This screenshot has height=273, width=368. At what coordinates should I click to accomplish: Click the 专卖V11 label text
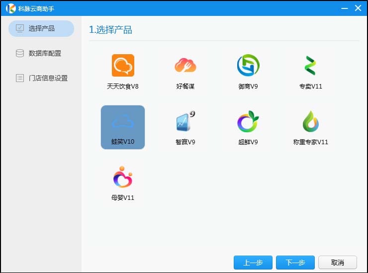click(x=310, y=87)
